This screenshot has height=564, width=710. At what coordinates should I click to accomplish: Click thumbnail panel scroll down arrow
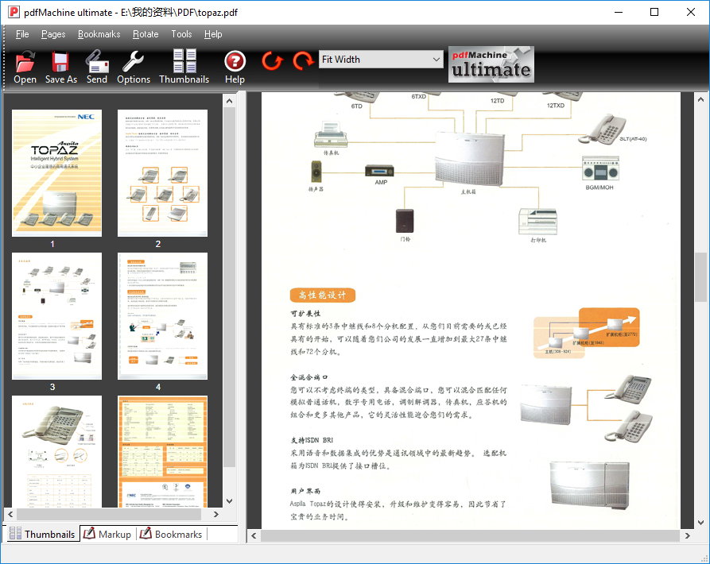(230, 500)
